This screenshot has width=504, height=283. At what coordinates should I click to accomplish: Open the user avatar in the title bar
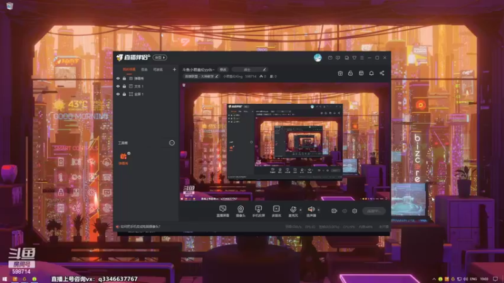coord(318,57)
